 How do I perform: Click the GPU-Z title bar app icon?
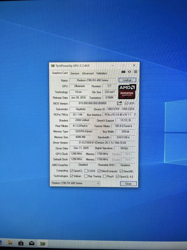53,66
